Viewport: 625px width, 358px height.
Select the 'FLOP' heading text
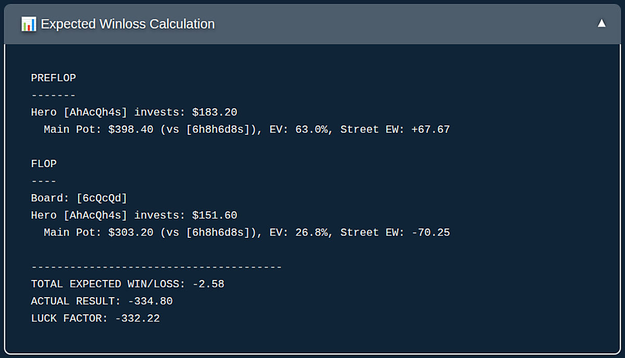(x=44, y=164)
